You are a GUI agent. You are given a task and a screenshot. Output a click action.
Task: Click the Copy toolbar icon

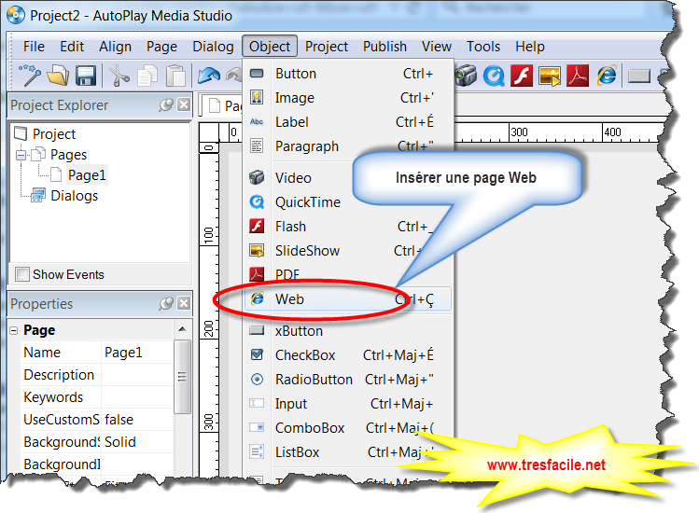(x=147, y=76)
